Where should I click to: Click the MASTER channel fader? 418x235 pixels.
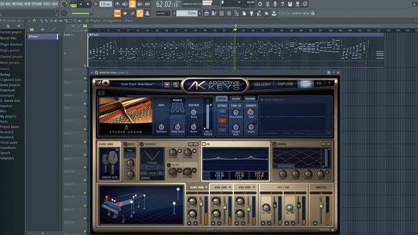tap(321, 205)
